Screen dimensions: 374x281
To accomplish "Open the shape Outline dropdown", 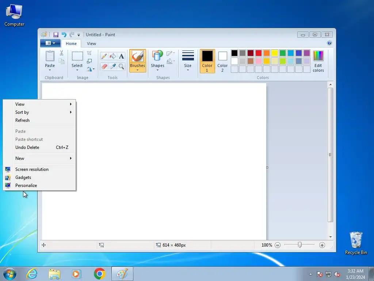I will 171,53.
